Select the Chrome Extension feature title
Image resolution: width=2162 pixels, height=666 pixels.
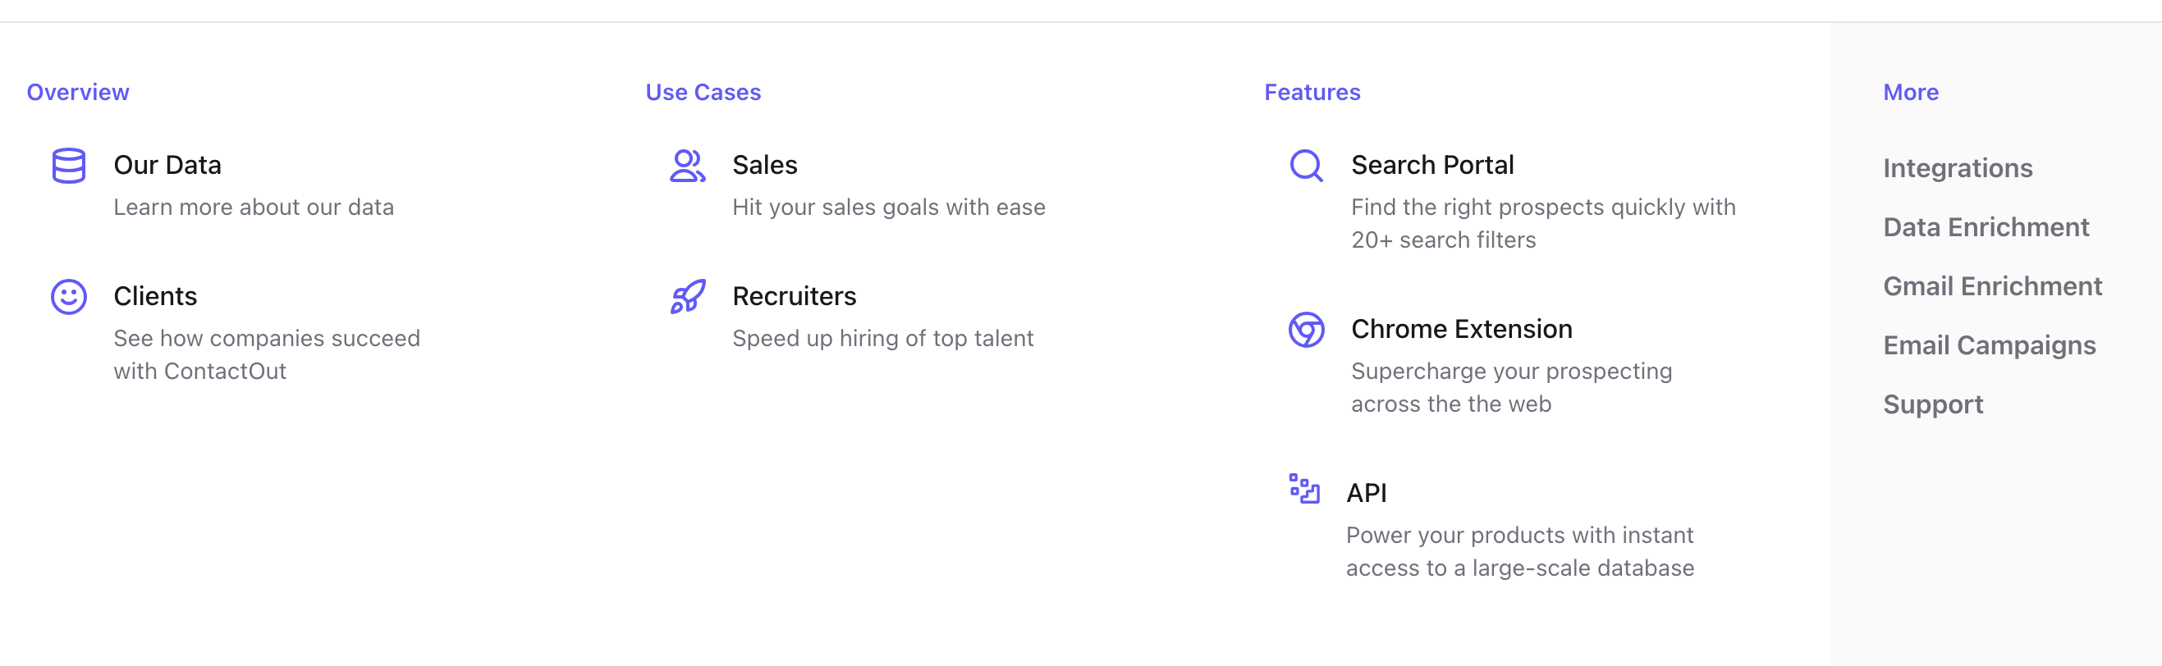tap(1461, 329)
